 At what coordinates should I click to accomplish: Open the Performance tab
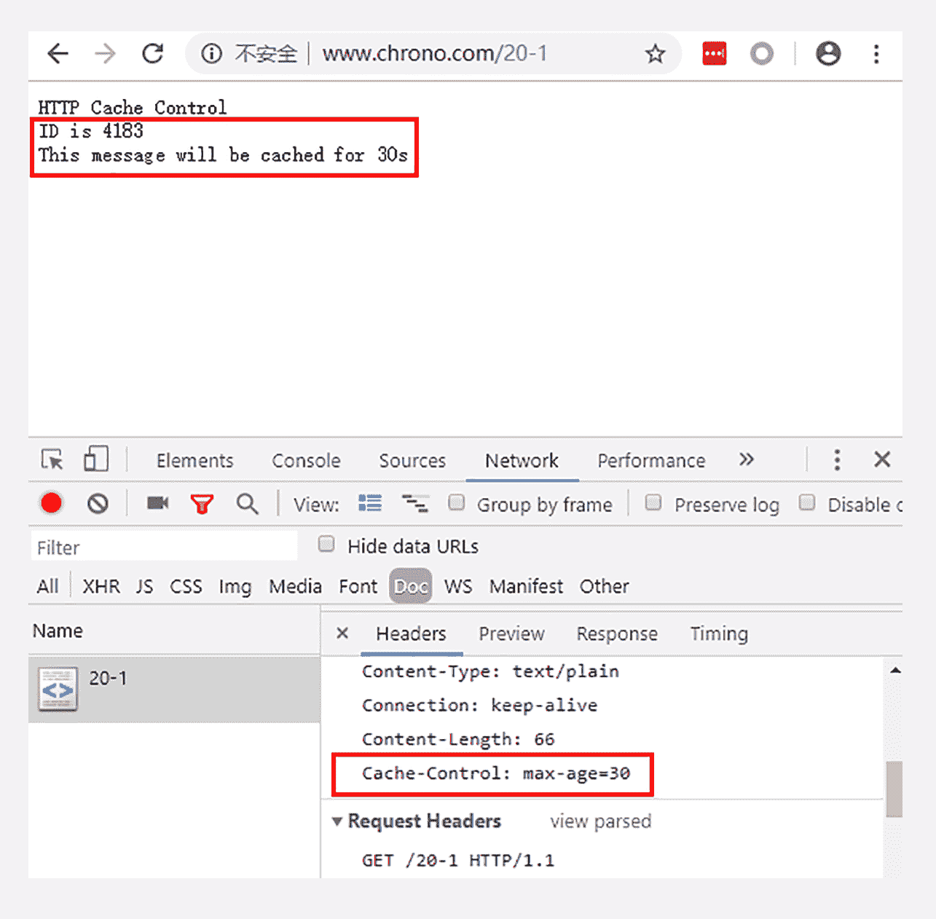(651, 461)
